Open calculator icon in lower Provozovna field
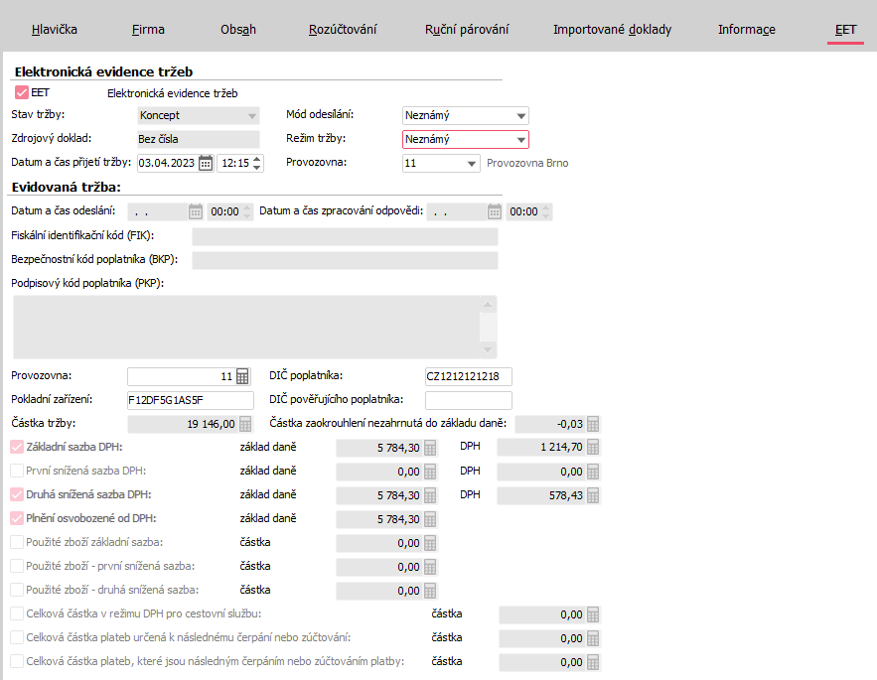This screenshot has width=877, height=680. coord(241,376)
